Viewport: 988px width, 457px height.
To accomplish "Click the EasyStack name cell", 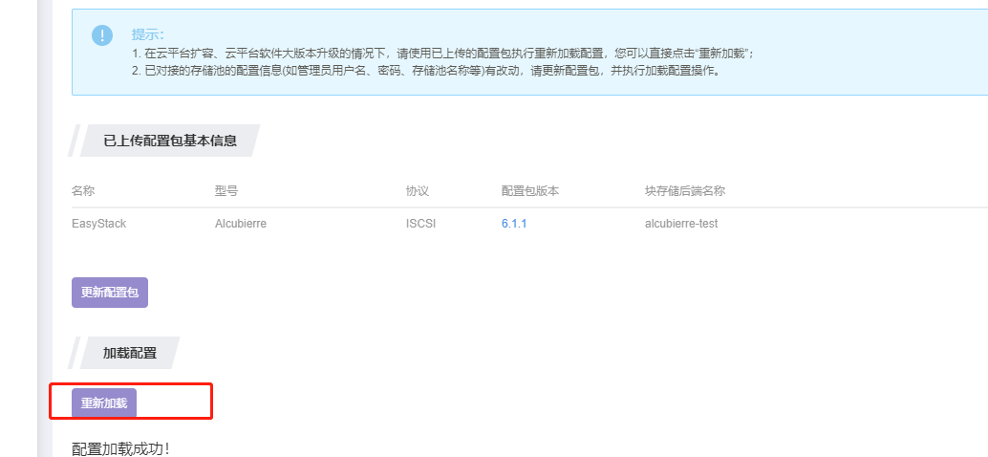I will pos(99,224).
